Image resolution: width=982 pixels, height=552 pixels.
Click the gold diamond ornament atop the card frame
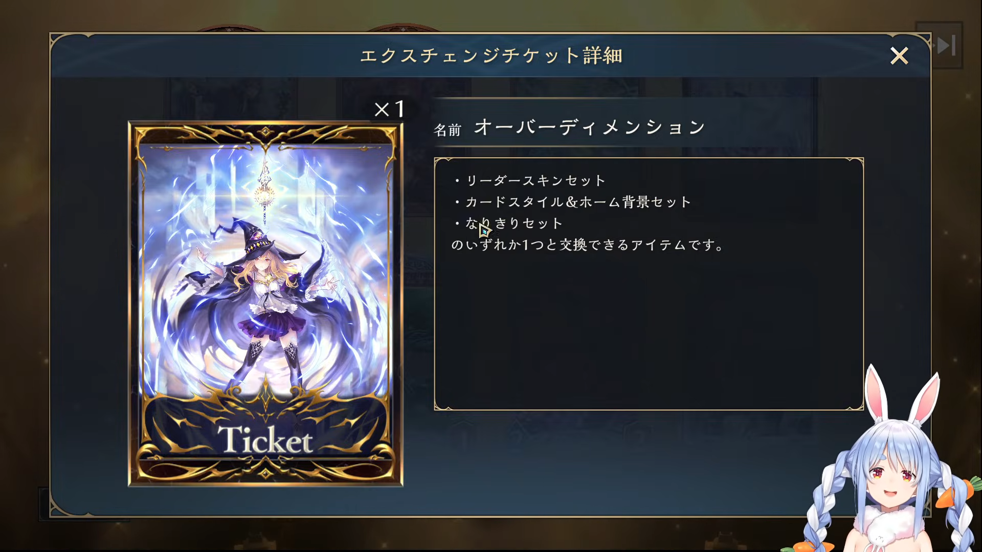click(265, 132)
